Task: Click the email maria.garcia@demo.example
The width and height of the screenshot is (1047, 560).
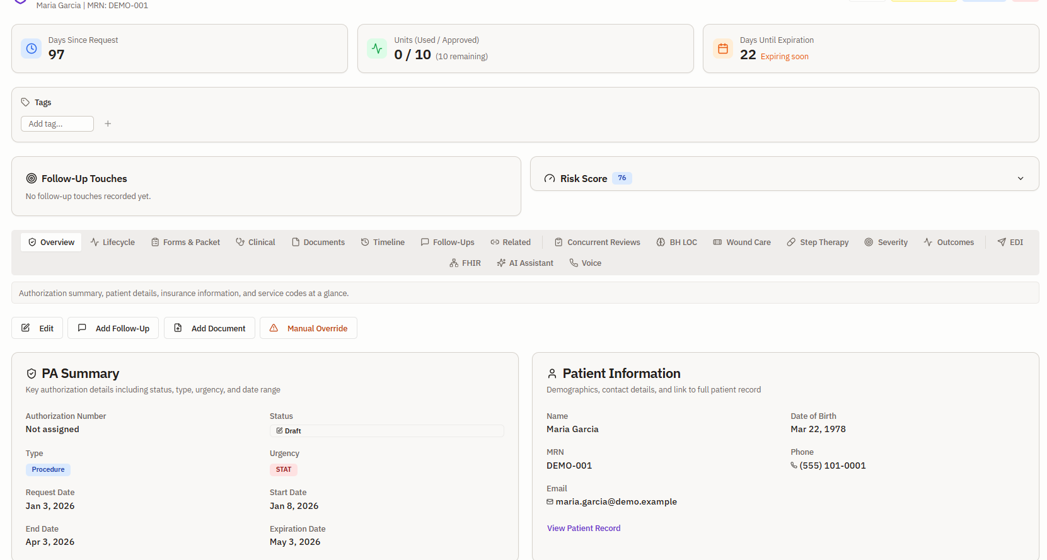Action: 616,501
